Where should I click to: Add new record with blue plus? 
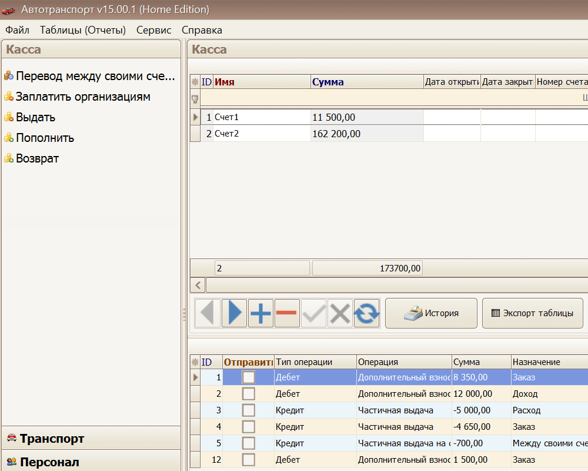coord(260,313)
